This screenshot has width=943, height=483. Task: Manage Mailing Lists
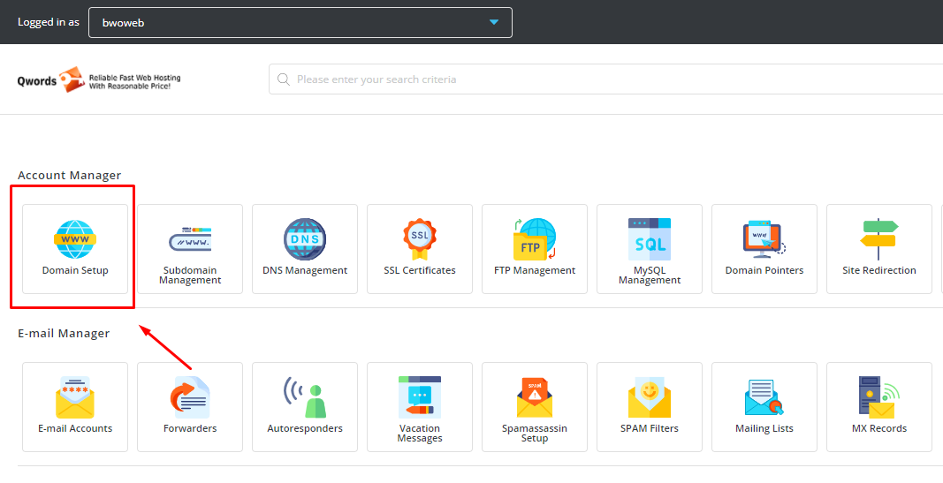click(764, 406)
